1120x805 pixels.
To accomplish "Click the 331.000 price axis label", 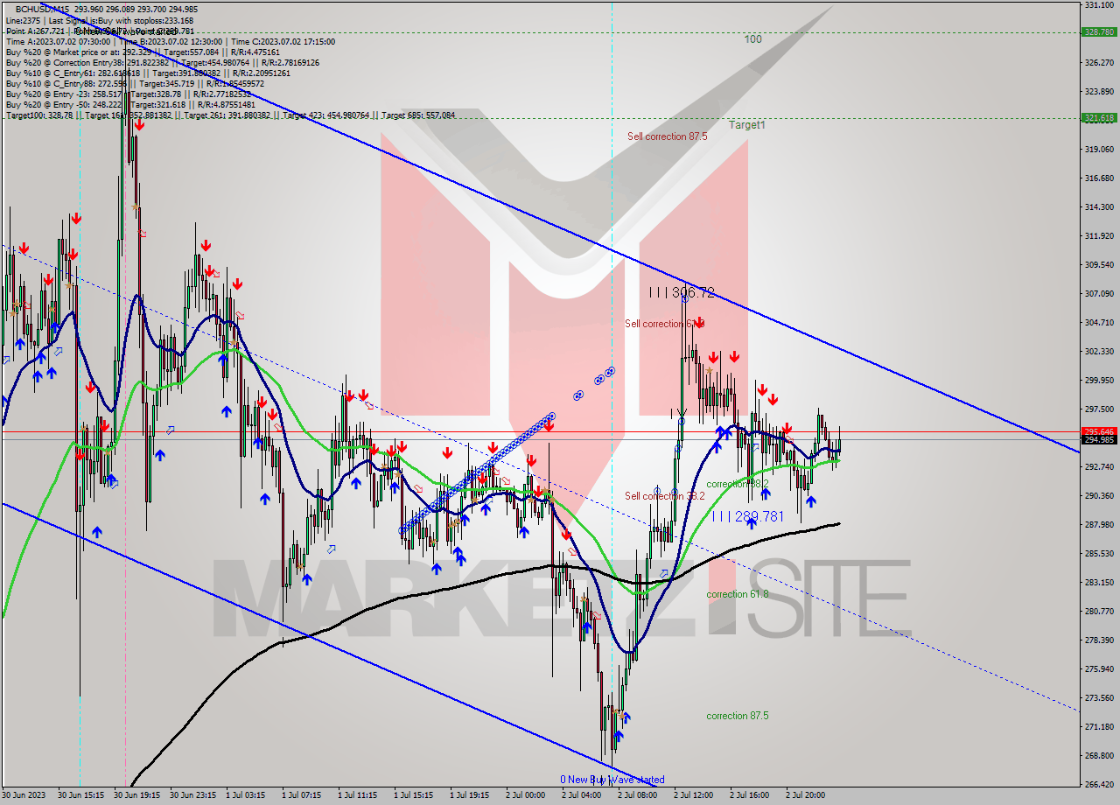I will coord(1099,5).
